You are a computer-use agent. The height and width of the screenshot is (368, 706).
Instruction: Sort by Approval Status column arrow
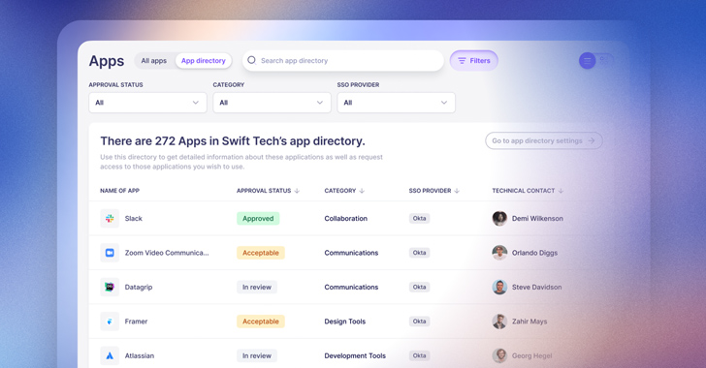[297, 191]
